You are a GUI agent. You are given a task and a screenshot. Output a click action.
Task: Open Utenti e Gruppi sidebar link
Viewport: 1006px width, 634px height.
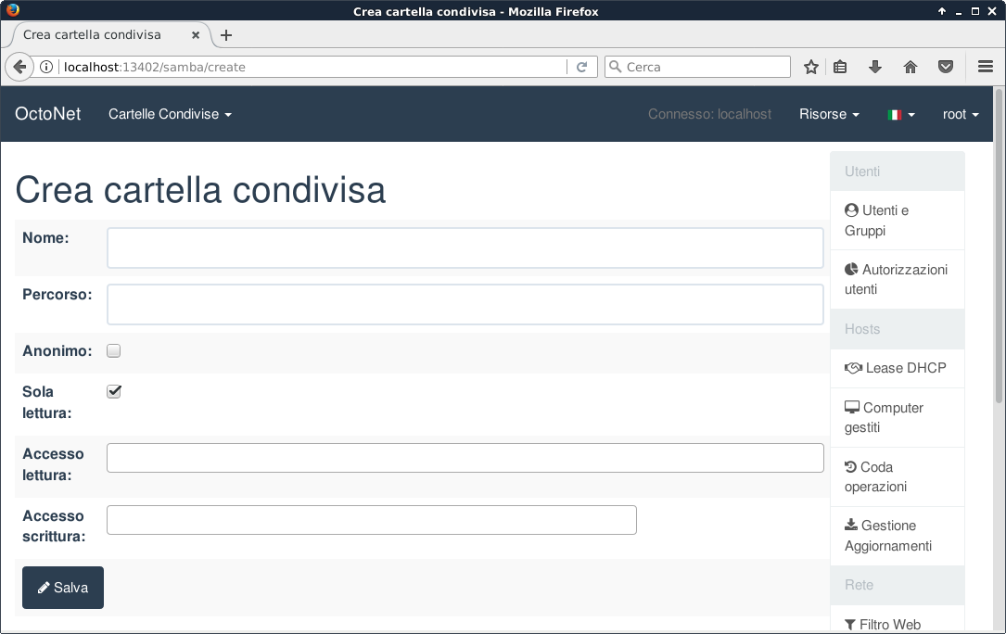[x=898, y=220]
